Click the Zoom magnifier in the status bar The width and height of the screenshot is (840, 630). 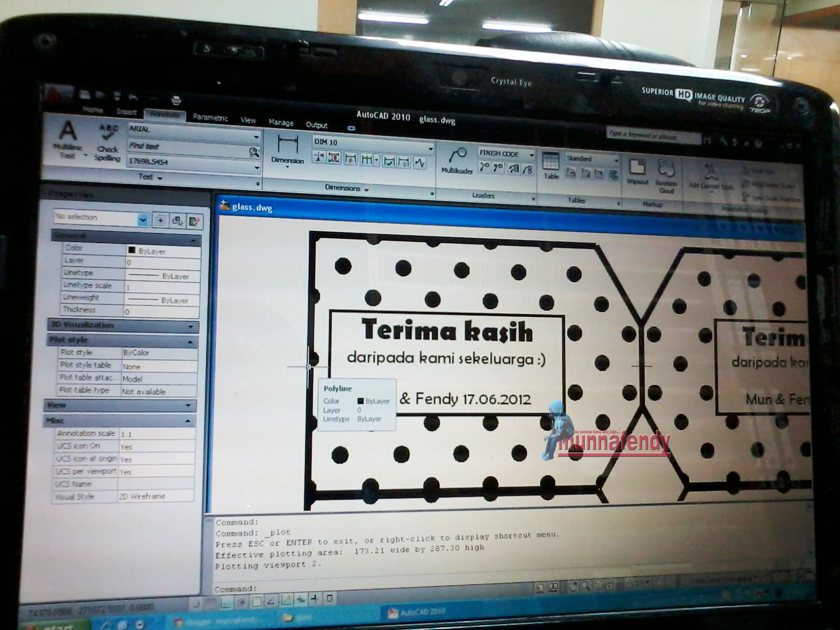coord(584,586)
